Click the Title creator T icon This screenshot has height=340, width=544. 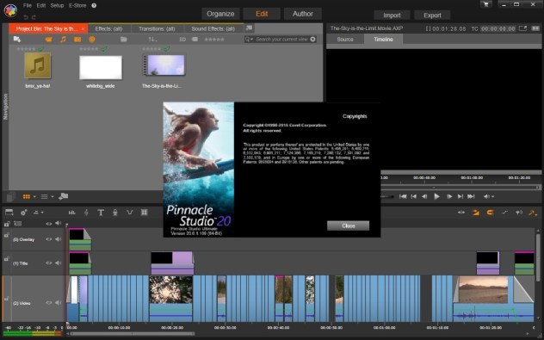pyautogui.click(x=101, y=213)
